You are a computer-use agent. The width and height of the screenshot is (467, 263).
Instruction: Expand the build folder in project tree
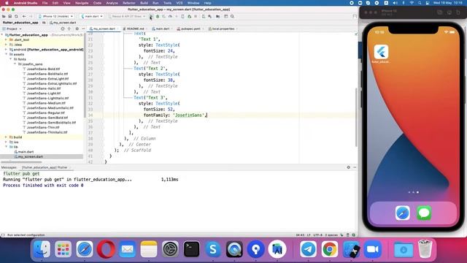[7, 137]
